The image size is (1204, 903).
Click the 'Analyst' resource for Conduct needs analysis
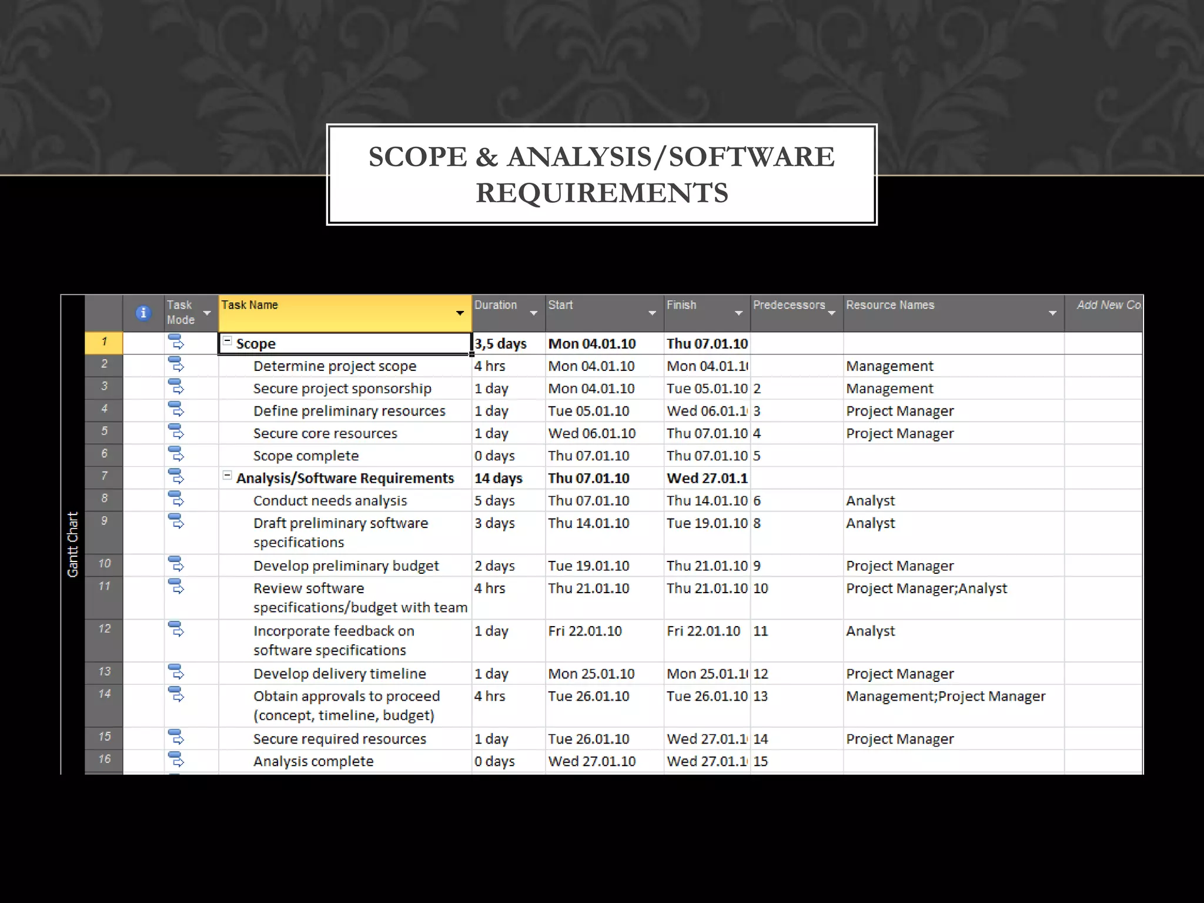click(x=954, y=500)
